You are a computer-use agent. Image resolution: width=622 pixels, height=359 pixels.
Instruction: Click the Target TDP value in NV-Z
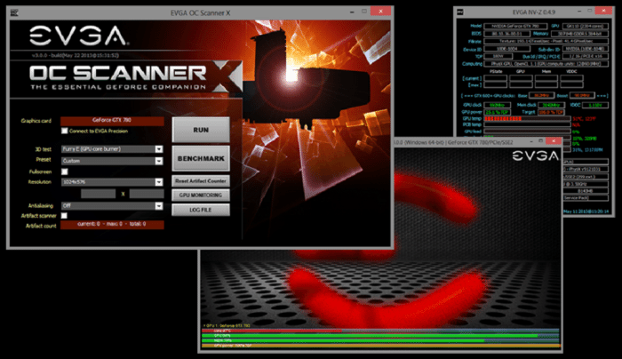(552, 112)
